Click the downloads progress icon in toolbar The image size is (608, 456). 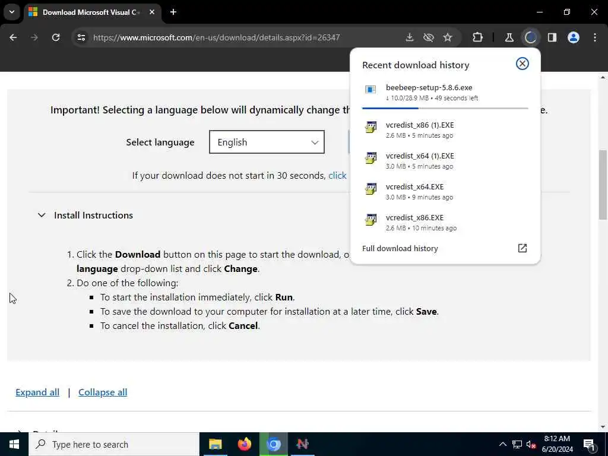point(530,37)
